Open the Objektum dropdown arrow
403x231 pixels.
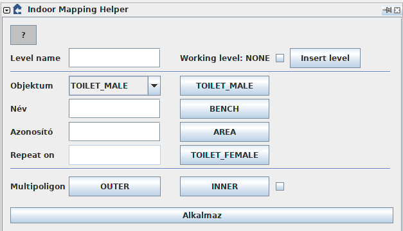154,85
